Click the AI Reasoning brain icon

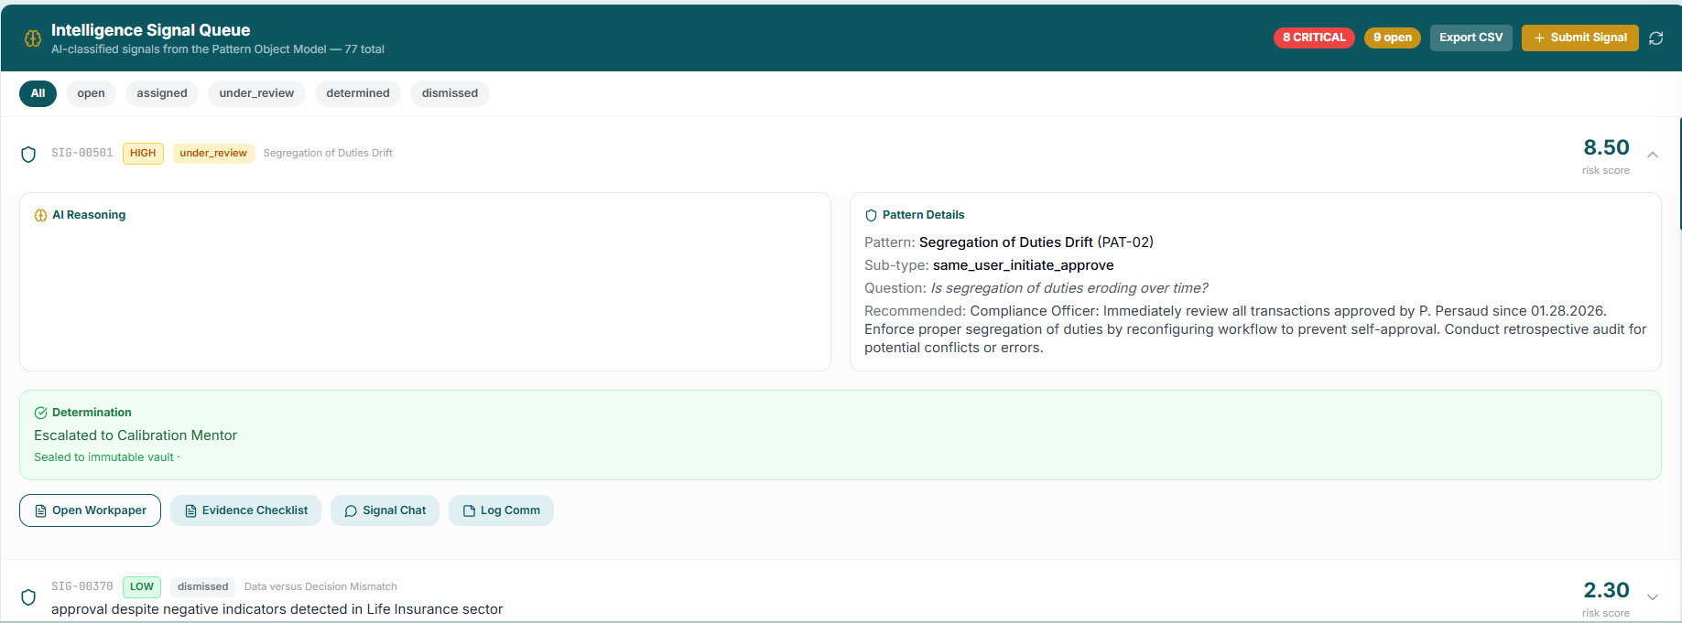[x=40, y=215]
